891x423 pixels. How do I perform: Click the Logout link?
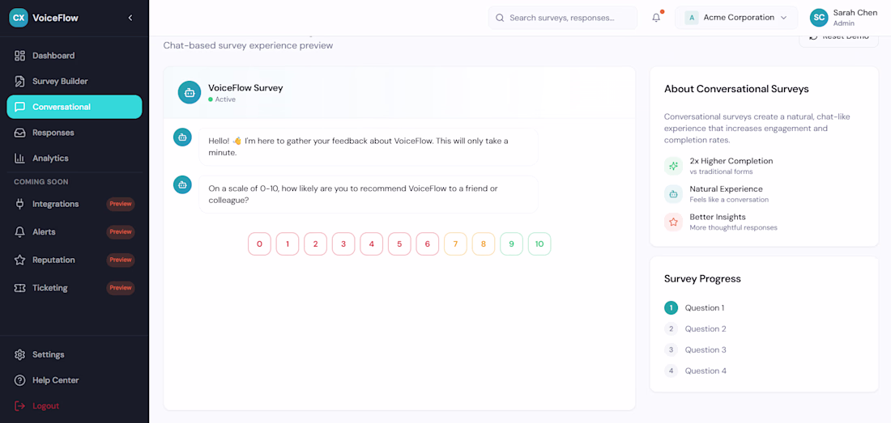click(45, 406)
